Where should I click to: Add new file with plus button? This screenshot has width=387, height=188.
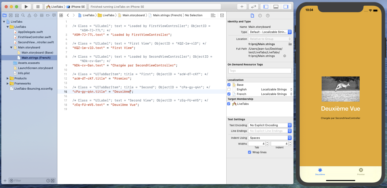coord(5,181)
